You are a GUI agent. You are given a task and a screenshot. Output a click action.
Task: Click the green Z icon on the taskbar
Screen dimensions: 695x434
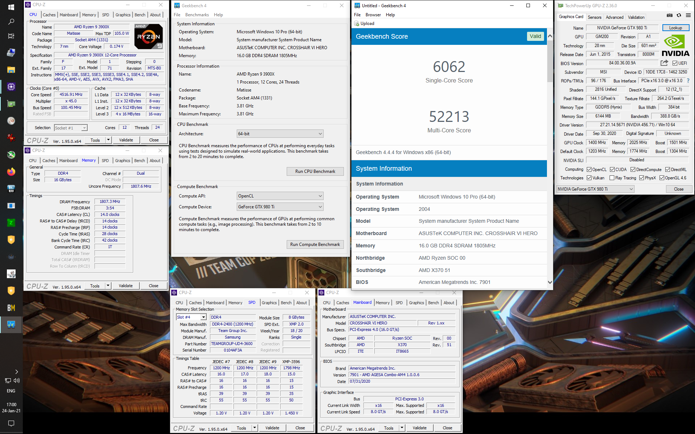click(x=11, y=222)
